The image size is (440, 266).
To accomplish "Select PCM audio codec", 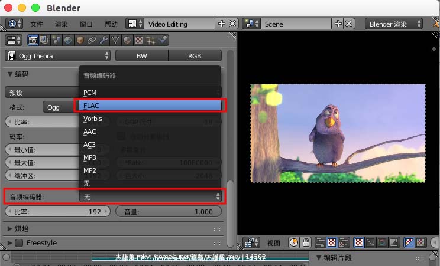I will pyautogui.click(x=150, y=93).
